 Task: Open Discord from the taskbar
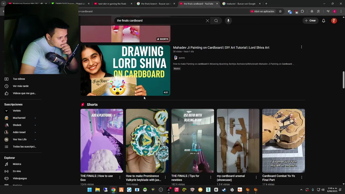pyautogui.click(x=200, y=190)
